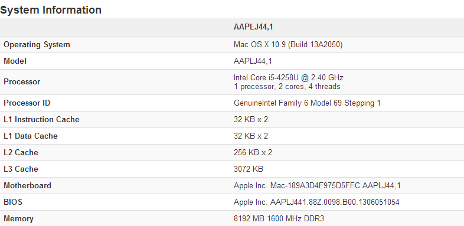Select the AAPLJ44,1 column header
The image size is (464, 226).
[253, 27]
